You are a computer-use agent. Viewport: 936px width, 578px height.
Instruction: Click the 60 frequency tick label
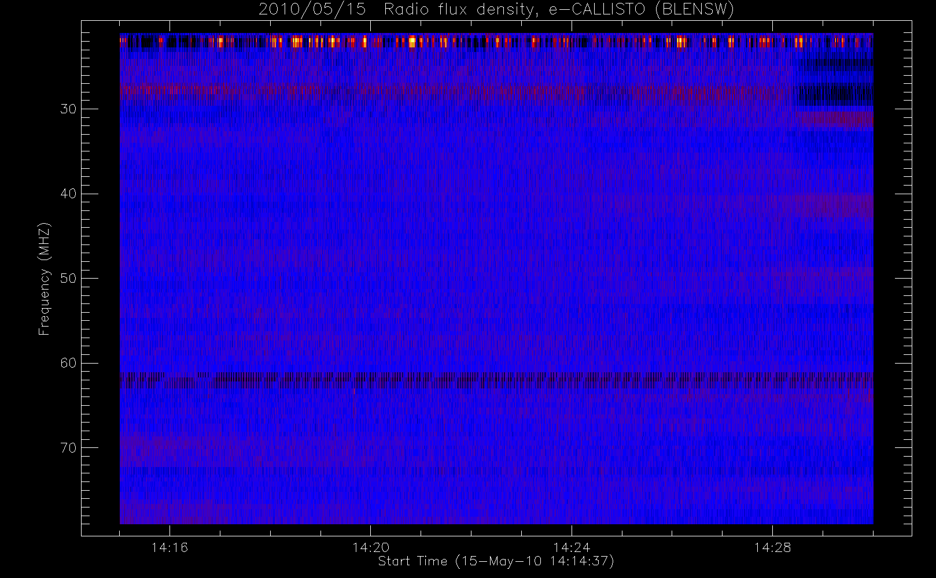(x=68, y=363)
